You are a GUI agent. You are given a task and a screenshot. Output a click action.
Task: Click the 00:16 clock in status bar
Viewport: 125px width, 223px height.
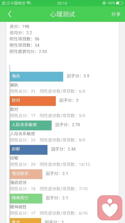click(62, 3)
